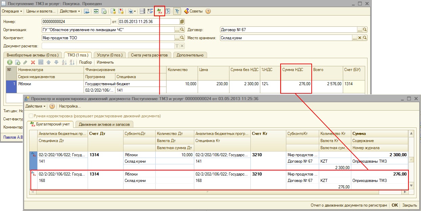The height and width of the screenshot is (211, 421).
Task: Clear Место хранения with its X icon
Action: (x=360, y=38)
